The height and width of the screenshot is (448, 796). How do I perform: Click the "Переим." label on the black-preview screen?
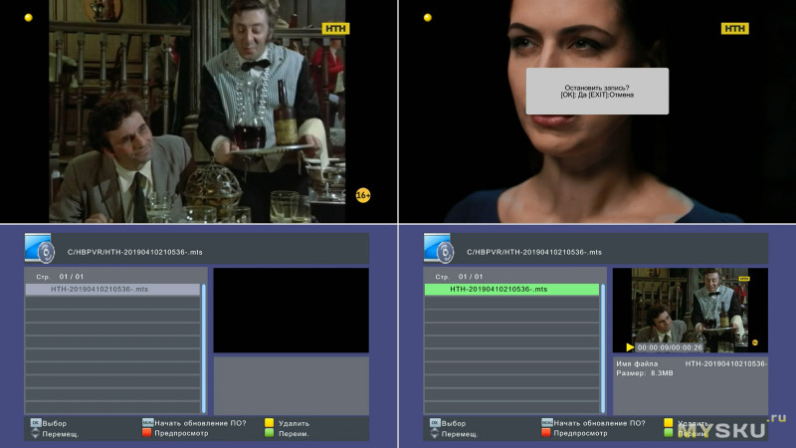[x=294, y=434]
